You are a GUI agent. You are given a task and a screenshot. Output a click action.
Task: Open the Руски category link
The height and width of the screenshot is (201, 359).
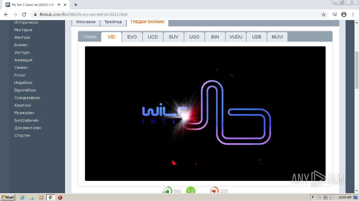(x=20, y=75)
